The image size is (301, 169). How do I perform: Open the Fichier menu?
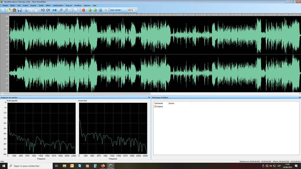click(5, 5)
